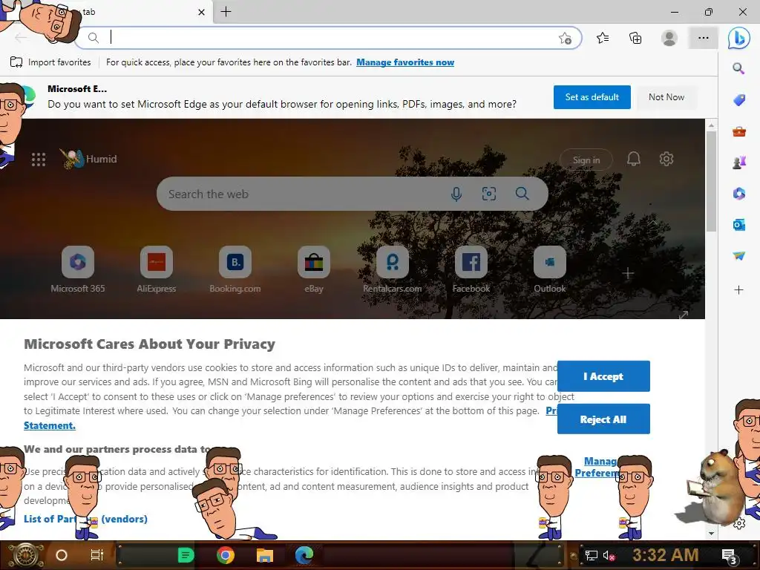The height and width of the screenshot is (570, 760).
Task: Click Set as default button
Action: pos(592,97)
